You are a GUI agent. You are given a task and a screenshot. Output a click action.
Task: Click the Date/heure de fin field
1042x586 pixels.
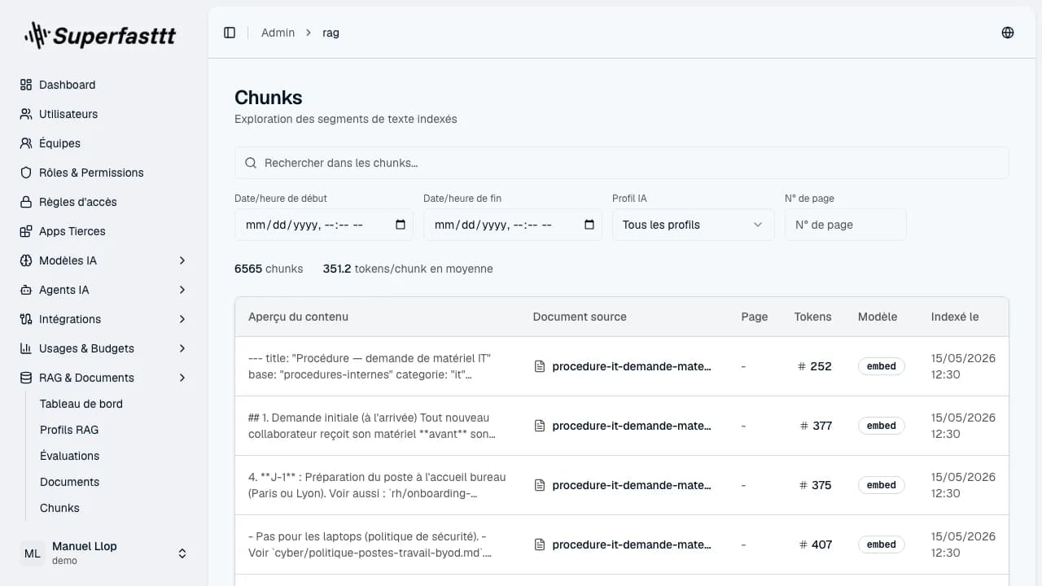point(513,225)
